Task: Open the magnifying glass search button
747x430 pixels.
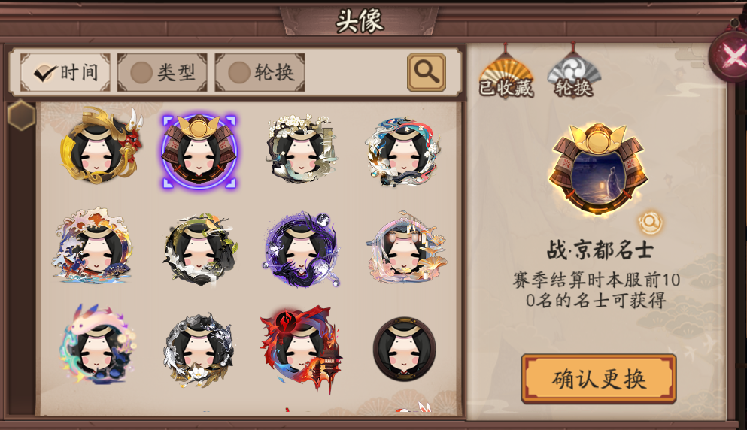Action: 427,72
